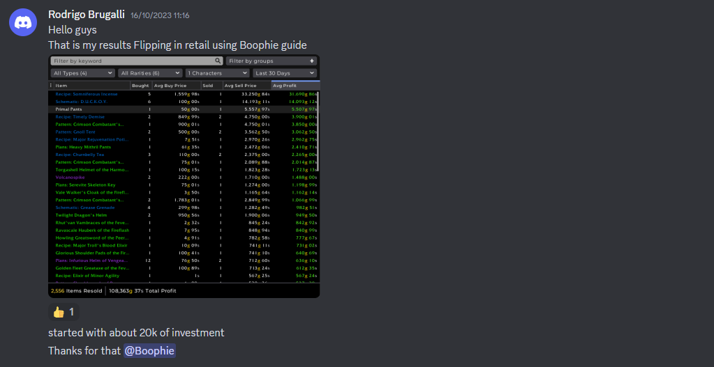Select the Plans: Serevite Skeleton Key row
The height and width of the screenshot is (367, 714).
(x=183, y=185)
